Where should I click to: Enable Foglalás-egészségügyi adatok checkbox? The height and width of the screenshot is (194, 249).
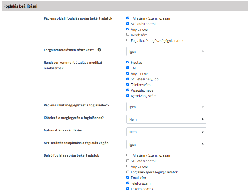[127, 172]
